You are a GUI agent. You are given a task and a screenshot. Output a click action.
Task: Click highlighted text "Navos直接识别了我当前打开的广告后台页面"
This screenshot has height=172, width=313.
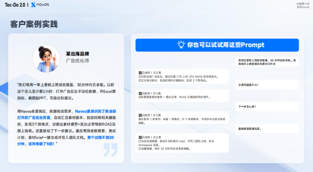[66, 114]
